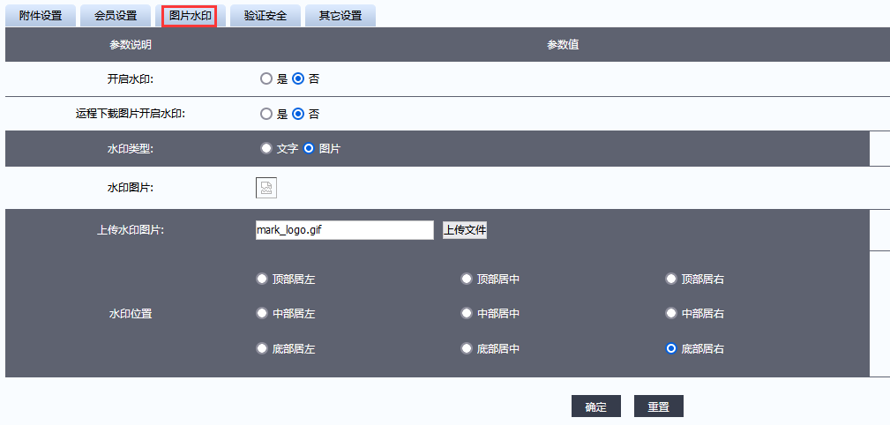
Task: Choose 是 for 远程下载图片开启水印
Action: coord(266,114)
